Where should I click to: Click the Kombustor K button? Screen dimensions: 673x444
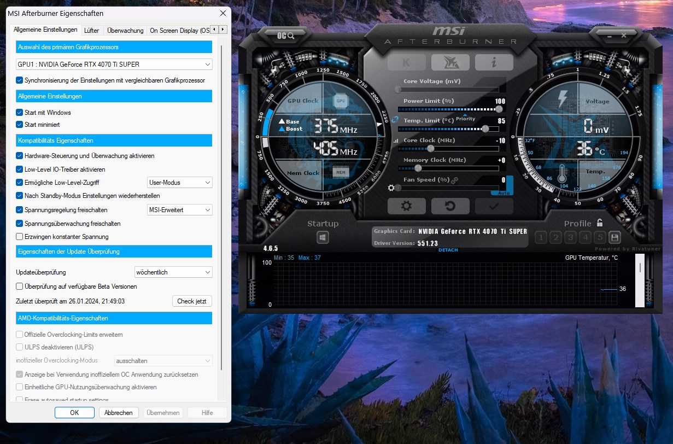(x=406, y=62)
